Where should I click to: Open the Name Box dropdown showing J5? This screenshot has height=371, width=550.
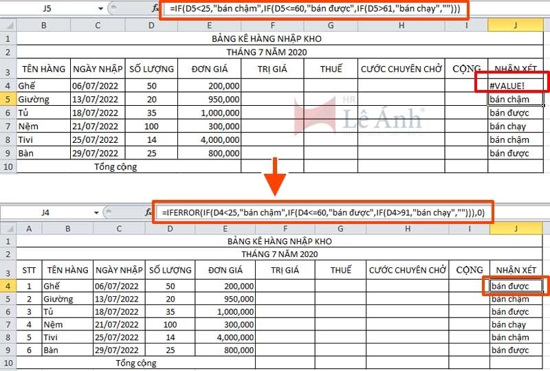100,10
